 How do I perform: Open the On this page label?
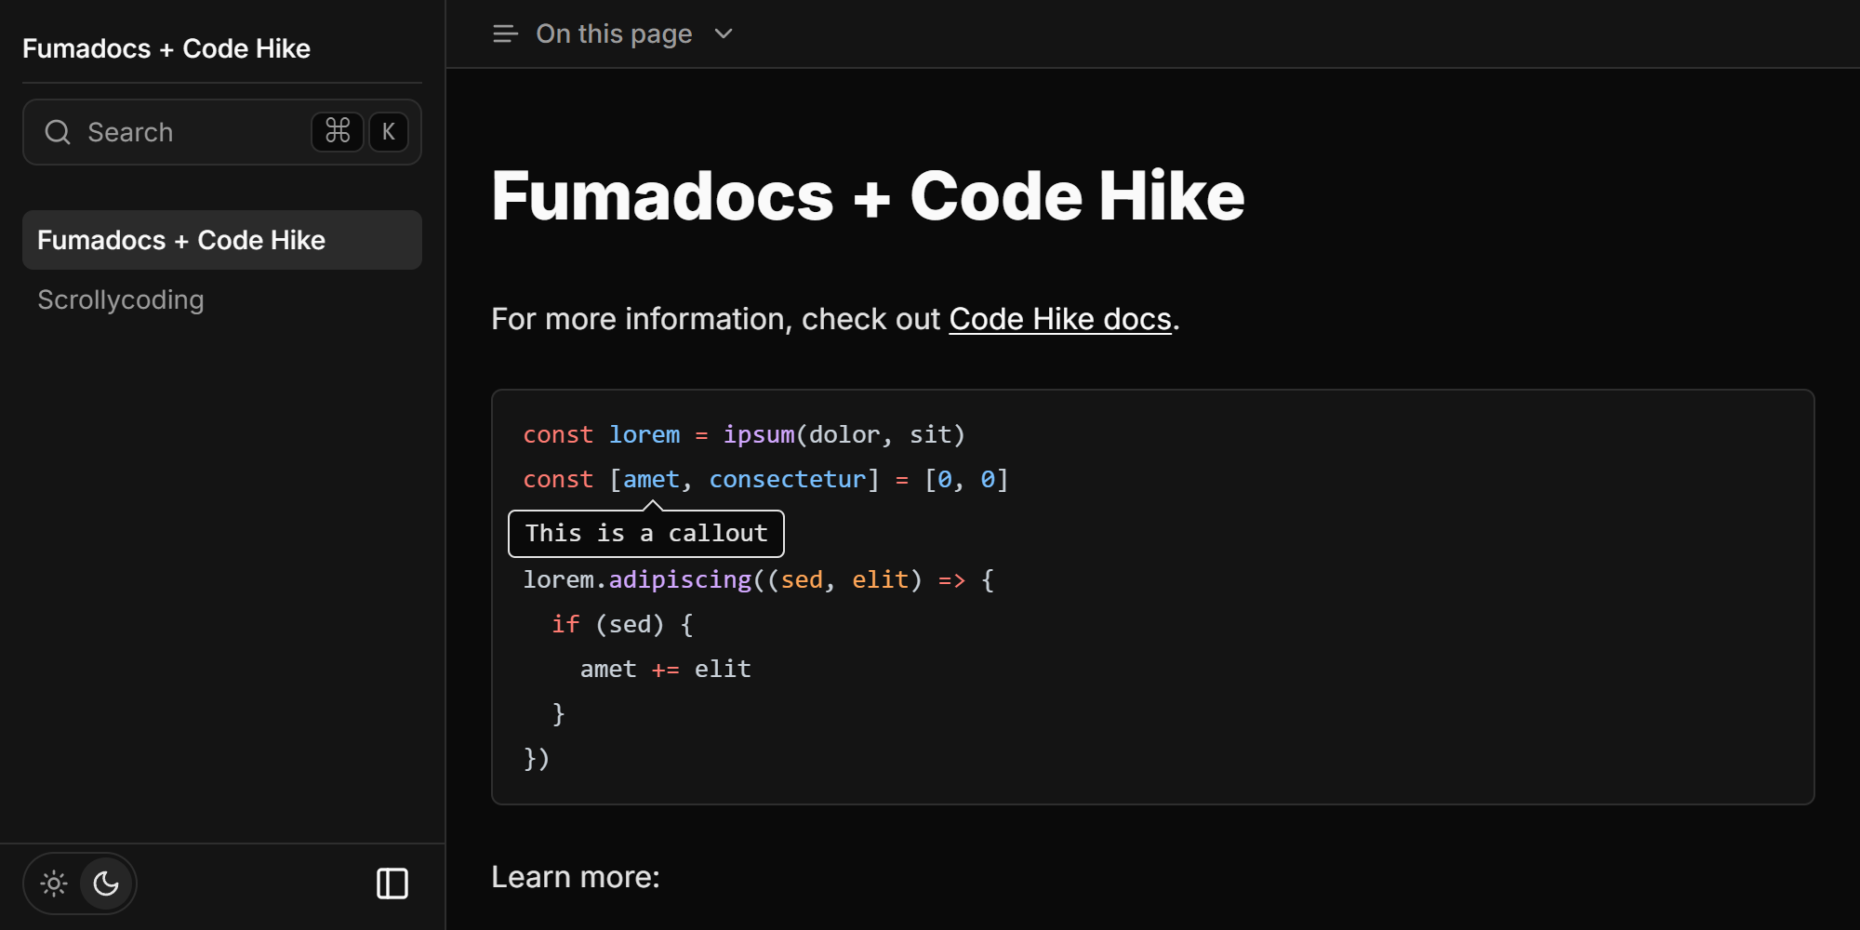click(x=614, y=34)
